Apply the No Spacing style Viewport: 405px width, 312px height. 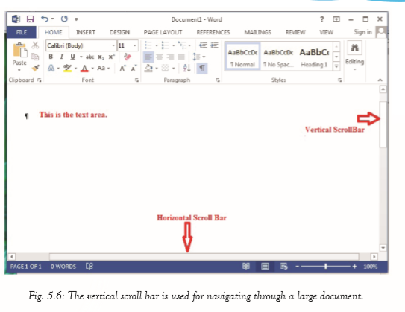click(x=278, y=57)
